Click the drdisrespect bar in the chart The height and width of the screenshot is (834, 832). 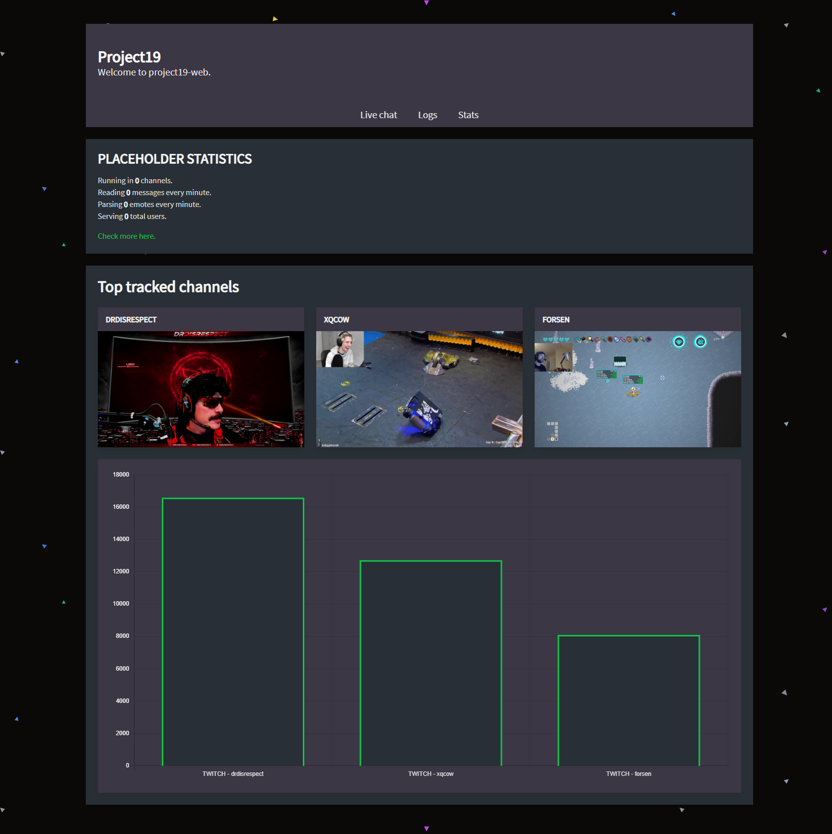pyautogui.click(x=233, y=631)
